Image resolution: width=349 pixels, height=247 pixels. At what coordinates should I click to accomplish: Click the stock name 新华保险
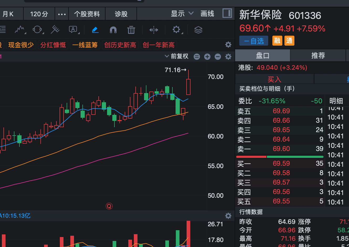tap(261, 15)
